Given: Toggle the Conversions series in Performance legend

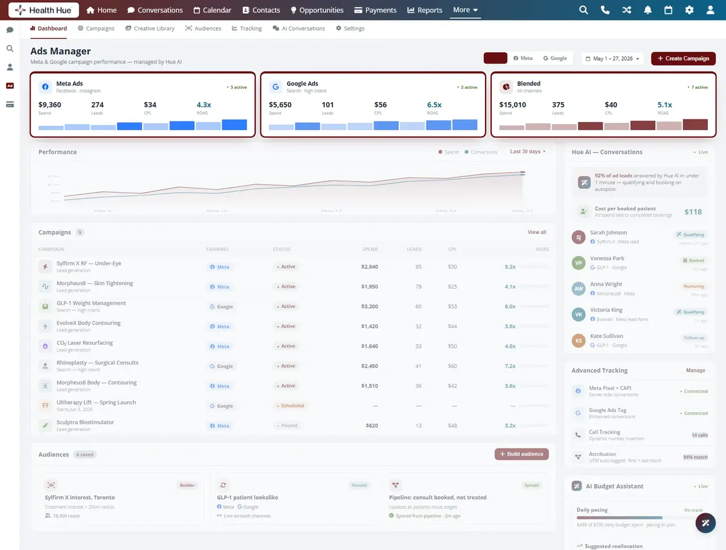Looking at the screenshot, I should (x=481, y=152).
